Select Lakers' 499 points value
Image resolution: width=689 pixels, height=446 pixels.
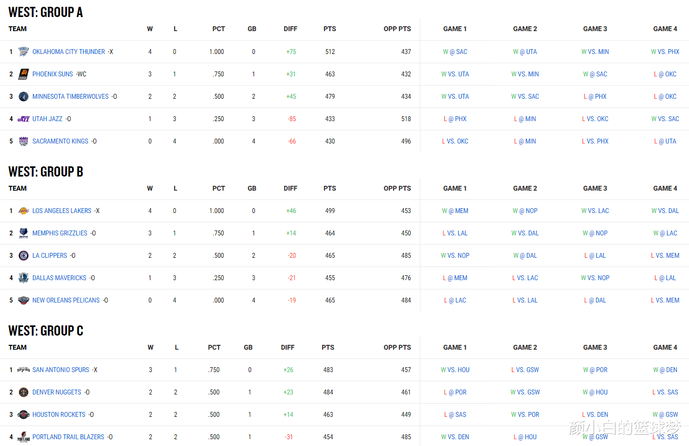pyautogui.click(x=330, y=211)
